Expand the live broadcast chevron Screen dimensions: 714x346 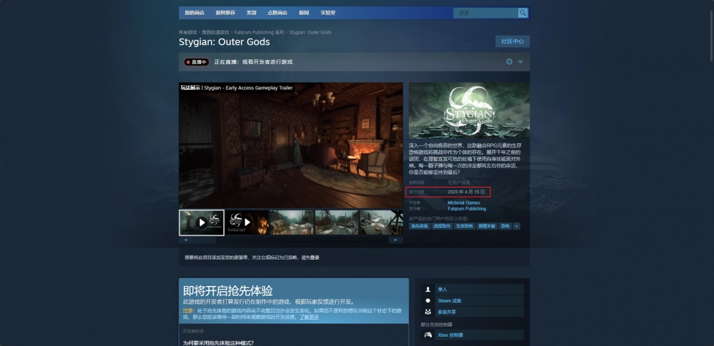point(520,62)
